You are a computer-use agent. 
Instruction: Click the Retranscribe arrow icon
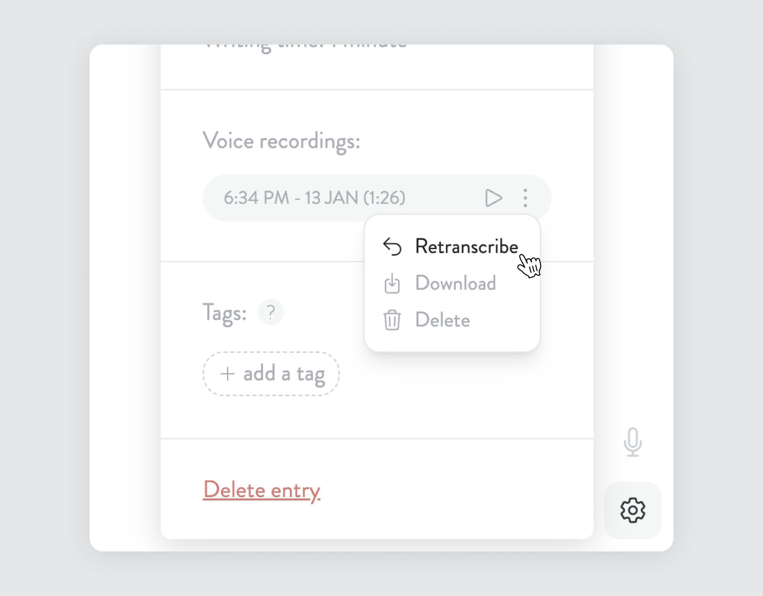pyautogui.click(x=392, y=246)
